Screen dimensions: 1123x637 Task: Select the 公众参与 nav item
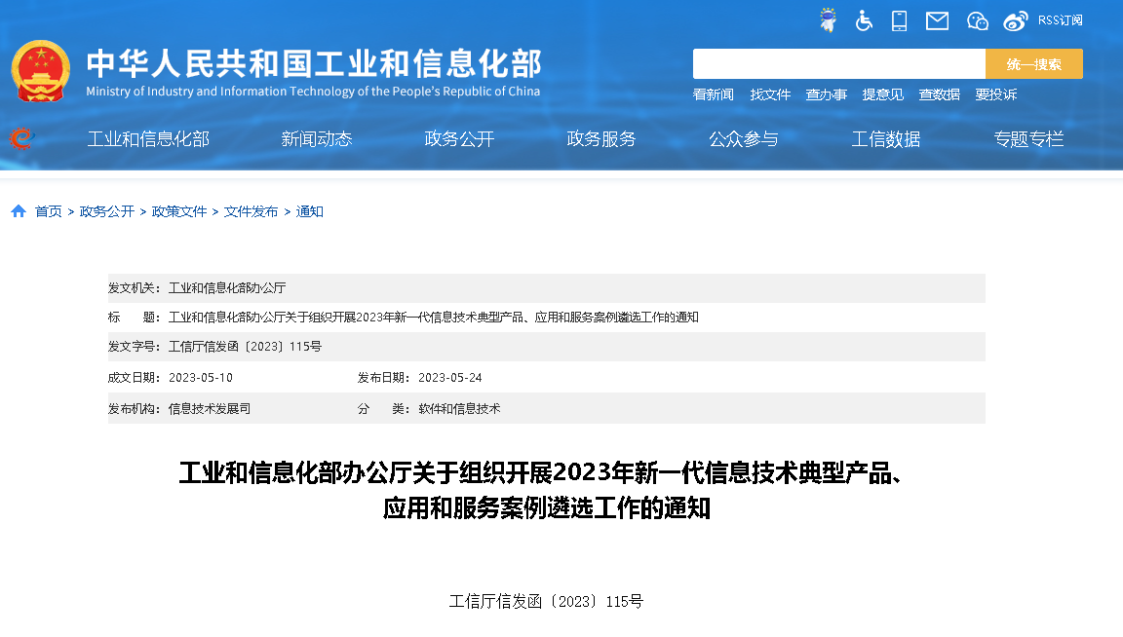(x=744, y=139)
